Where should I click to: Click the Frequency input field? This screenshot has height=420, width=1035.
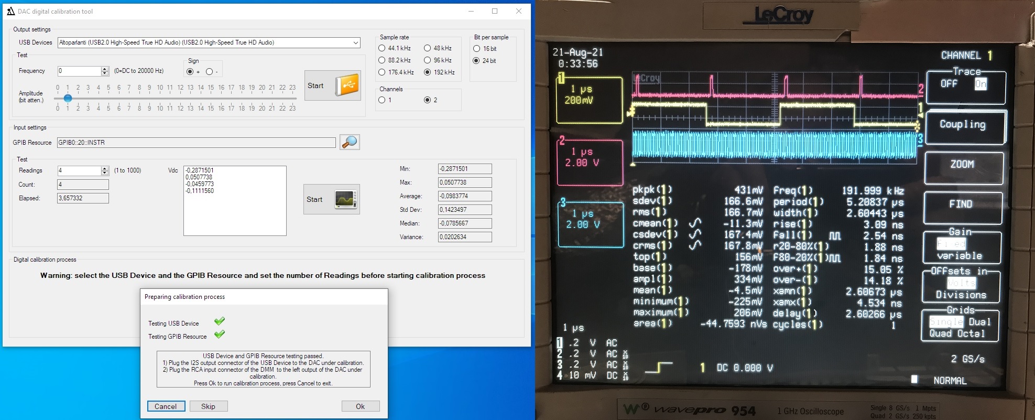[79, 71]
